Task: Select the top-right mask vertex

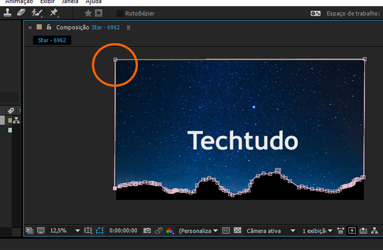Action: [364, 59]
